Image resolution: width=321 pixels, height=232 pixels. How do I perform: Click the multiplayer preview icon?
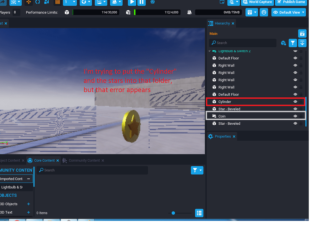click(x=153, y=2)
